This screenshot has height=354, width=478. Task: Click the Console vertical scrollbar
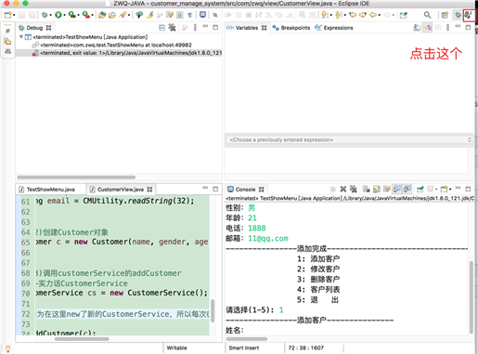pos(472,297)
